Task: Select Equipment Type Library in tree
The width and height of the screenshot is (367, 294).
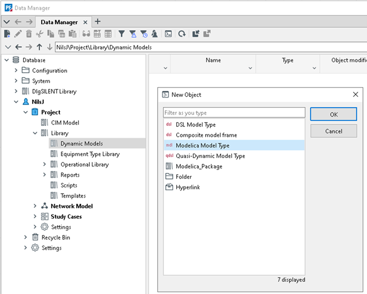Action: (x=90, y=154)
